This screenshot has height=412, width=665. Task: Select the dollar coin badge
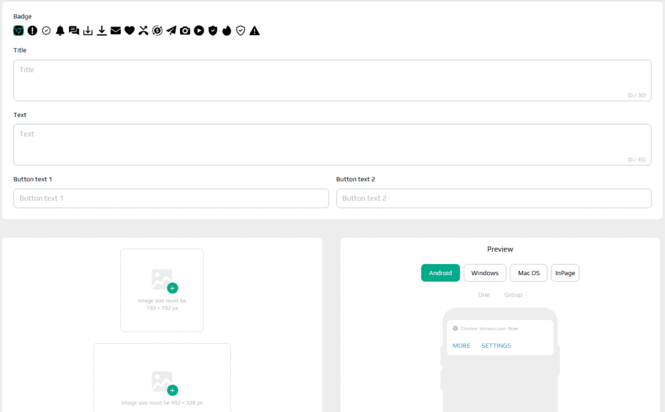tap(157, 30)
